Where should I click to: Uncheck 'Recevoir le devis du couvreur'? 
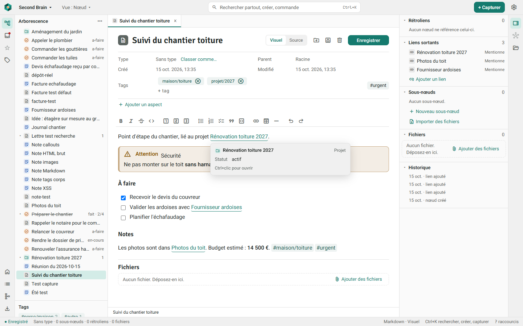click(x=123, y=198)
